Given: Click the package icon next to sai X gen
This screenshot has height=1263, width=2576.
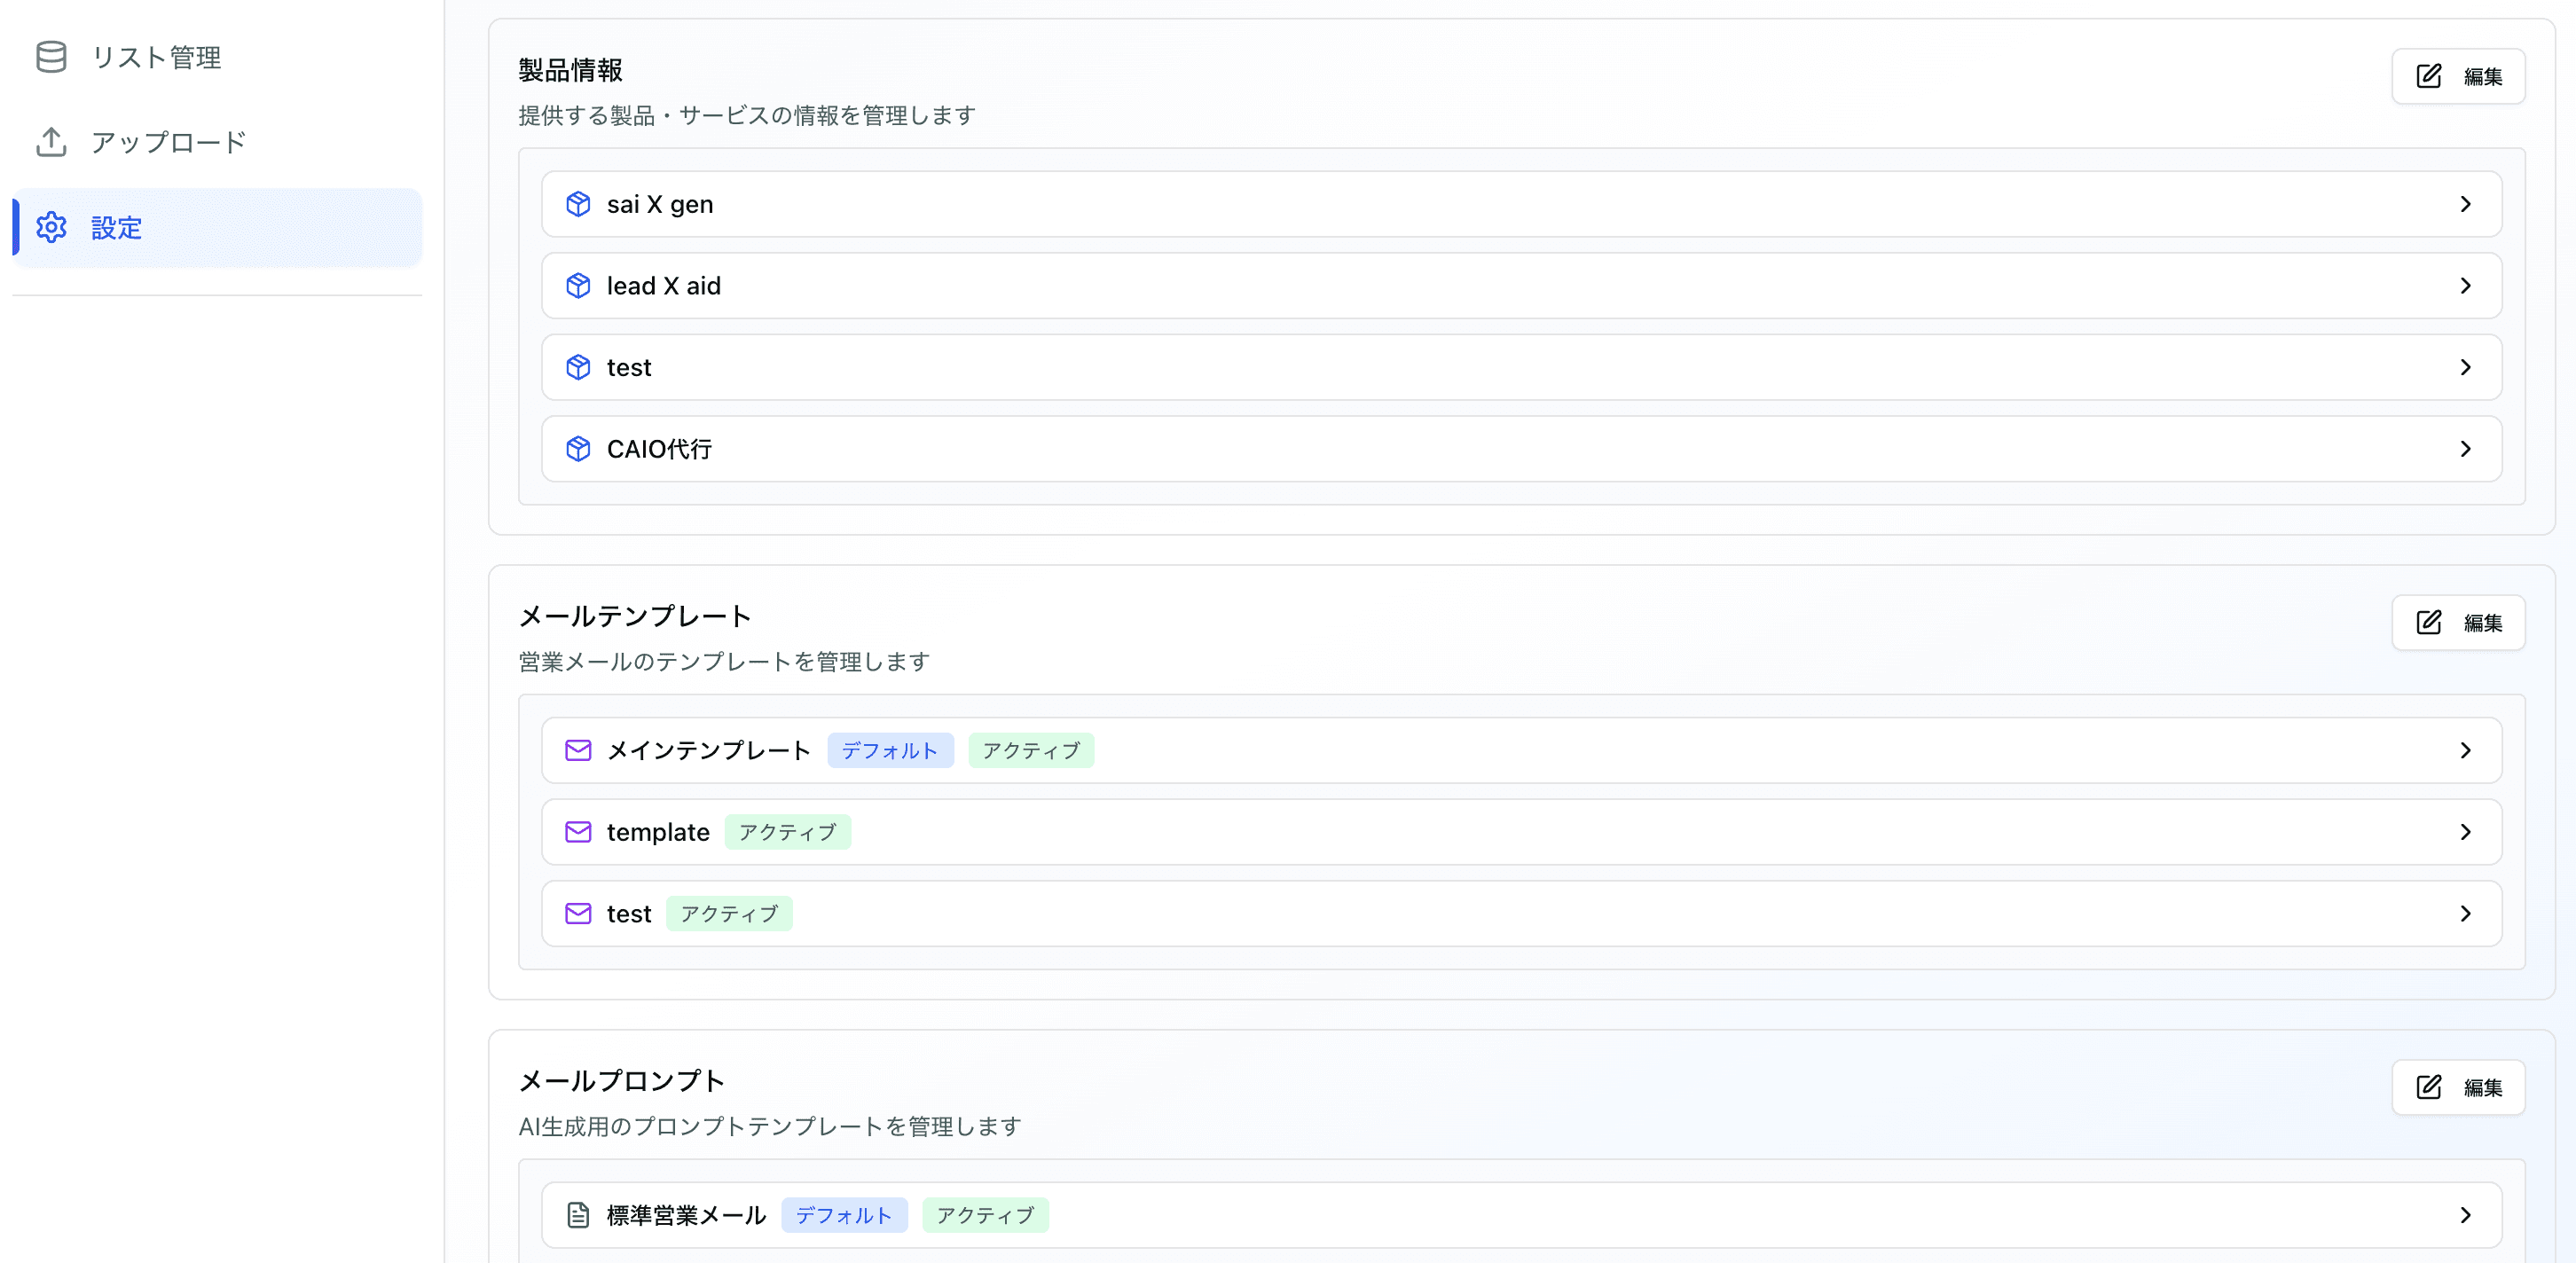Looking at the screenshot, I should [x=579, y=203].
